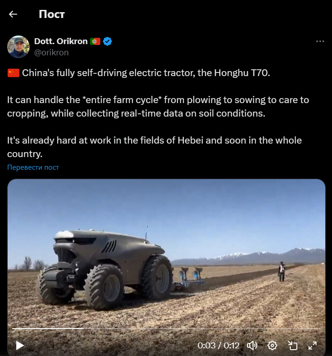
Task: Open the three-dot more options menu
Action: click(x=320, y=41)
